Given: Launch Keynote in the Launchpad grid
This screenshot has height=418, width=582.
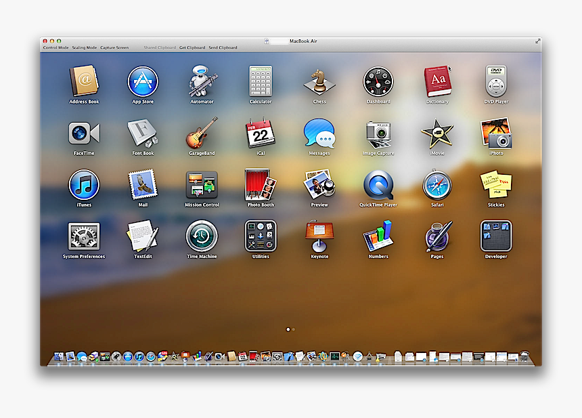Looking at the screenshot, I should (x=319, y=236).
